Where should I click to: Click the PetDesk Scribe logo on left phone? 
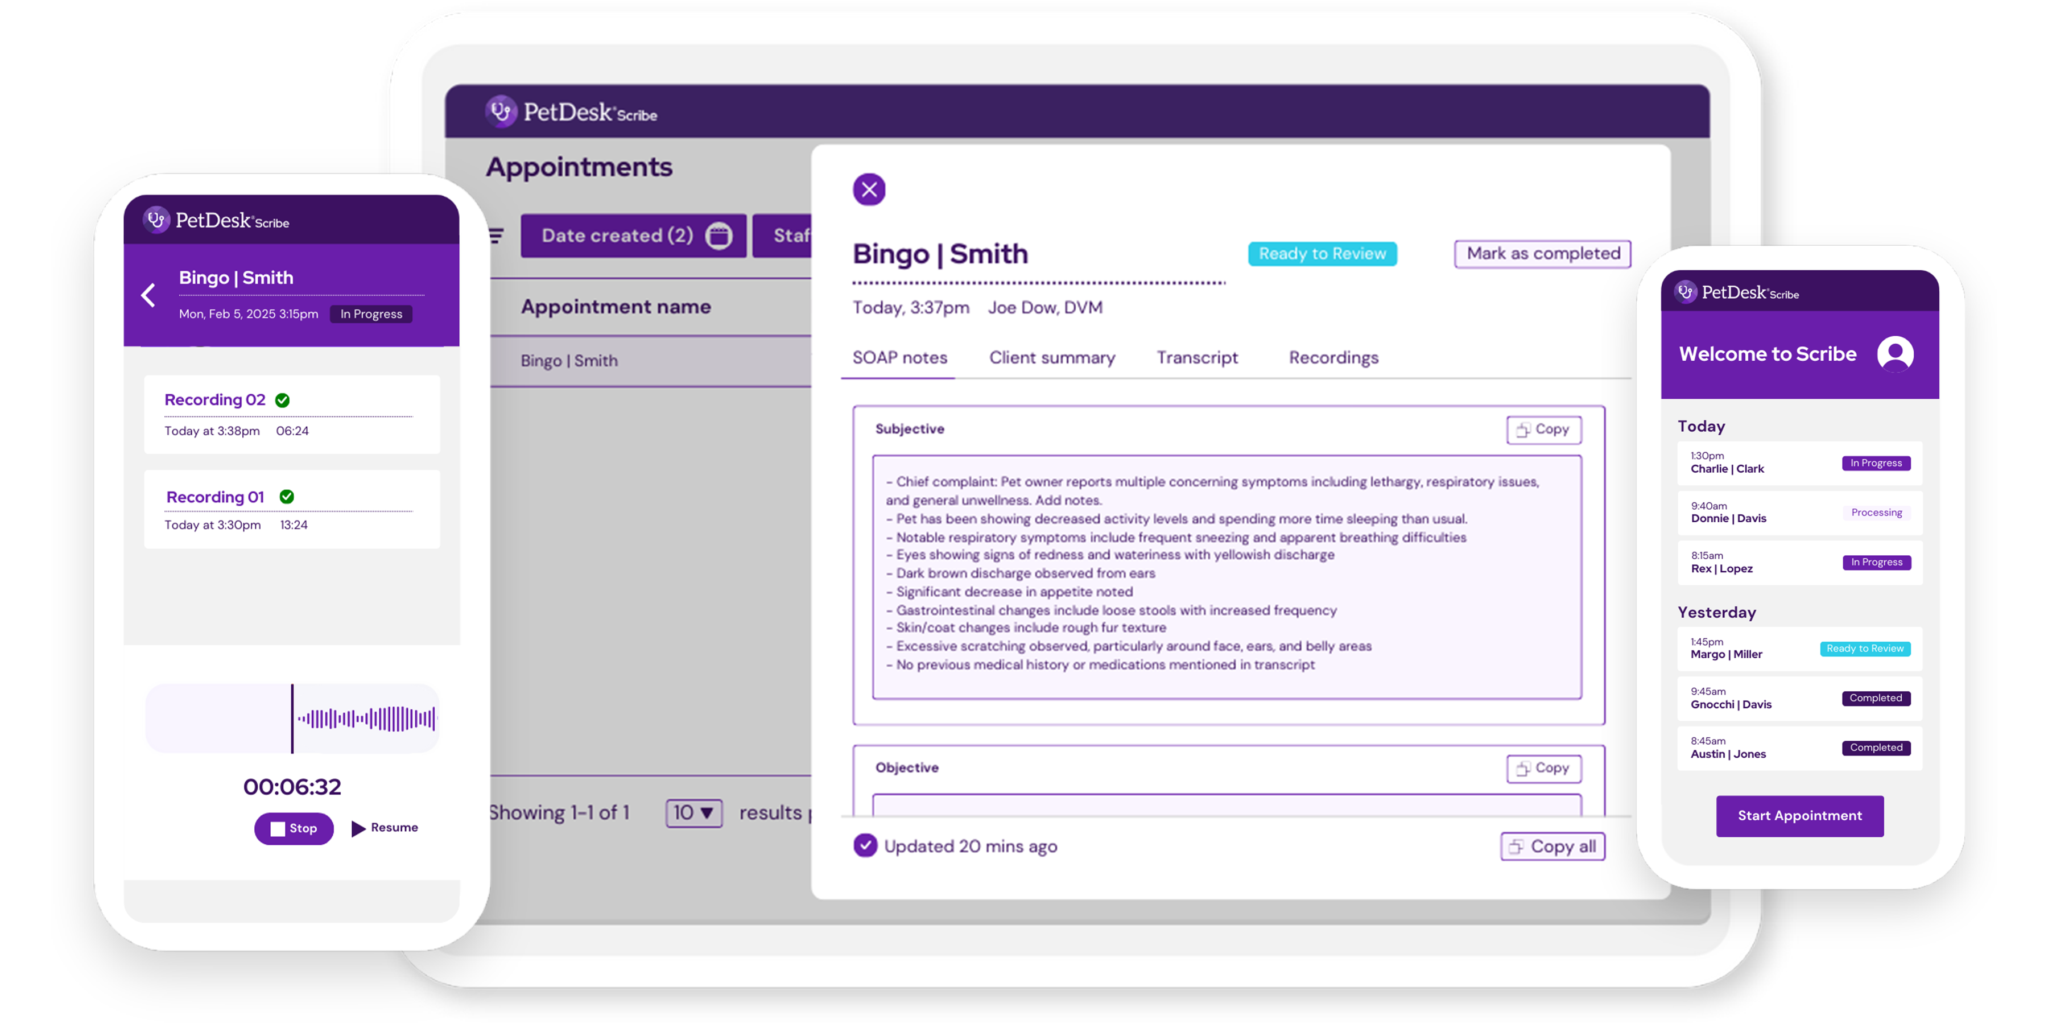coord(216,220)
